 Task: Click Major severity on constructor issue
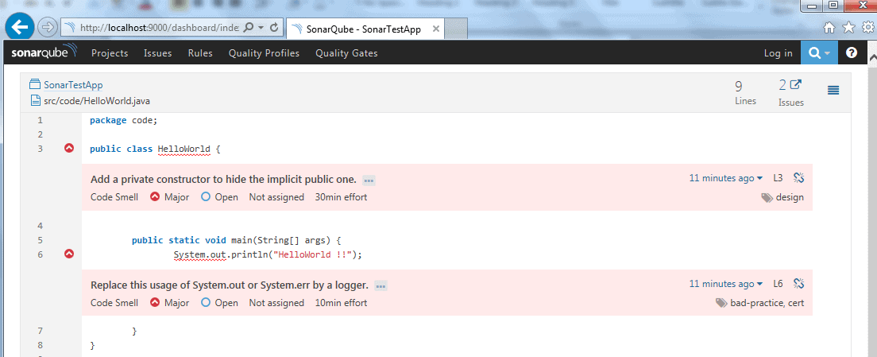(x=170, y=197)
